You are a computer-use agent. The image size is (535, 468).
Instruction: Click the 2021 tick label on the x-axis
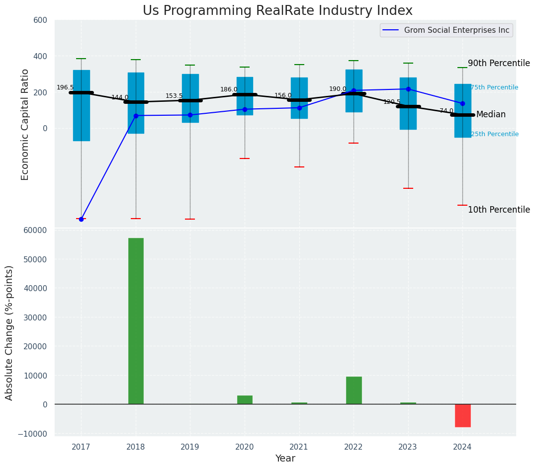(299, 447)
